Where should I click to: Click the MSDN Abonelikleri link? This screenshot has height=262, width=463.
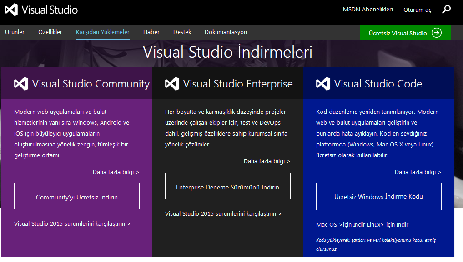(x=368, y=10)
